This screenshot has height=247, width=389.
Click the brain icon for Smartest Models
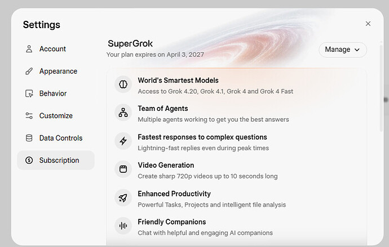point(123,84)
